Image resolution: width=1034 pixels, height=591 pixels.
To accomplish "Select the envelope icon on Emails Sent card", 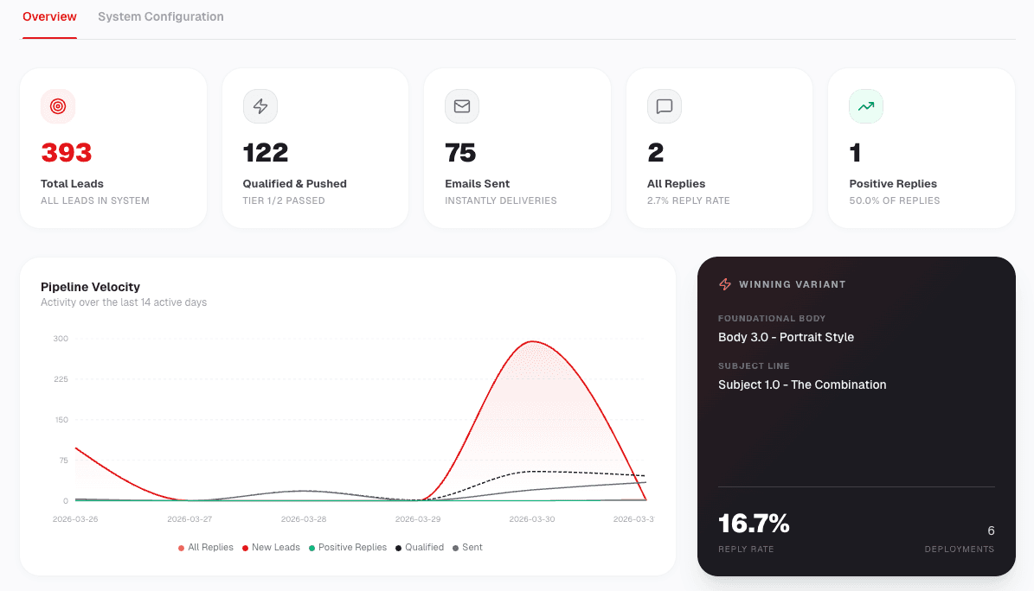I will click(461, 106).
